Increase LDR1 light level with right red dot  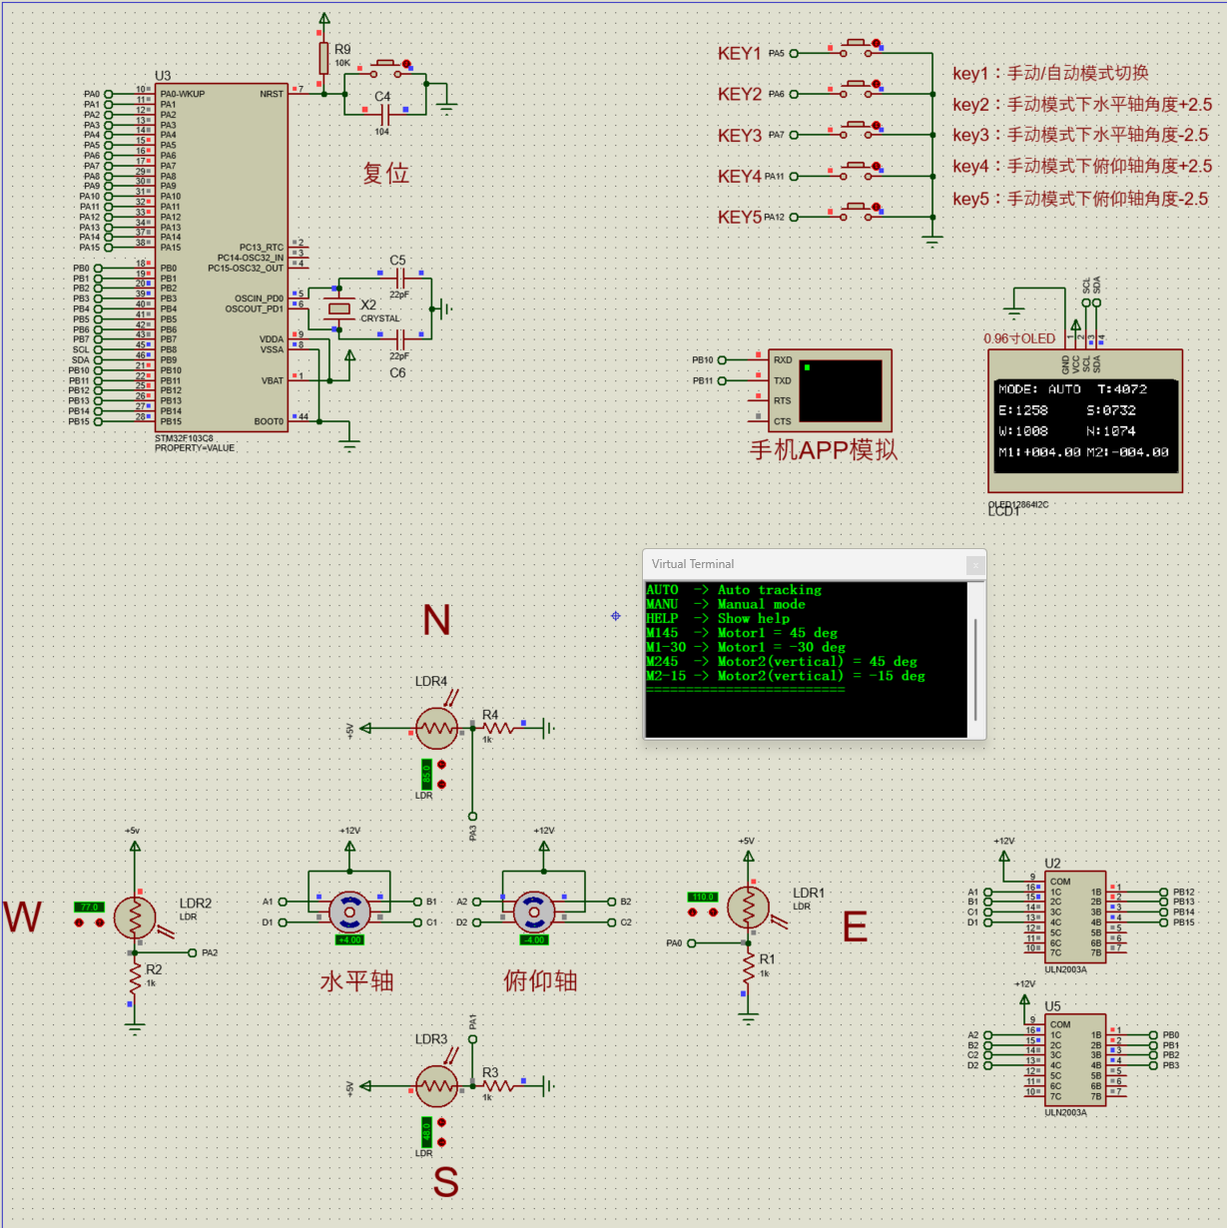(x=713, y=913)
